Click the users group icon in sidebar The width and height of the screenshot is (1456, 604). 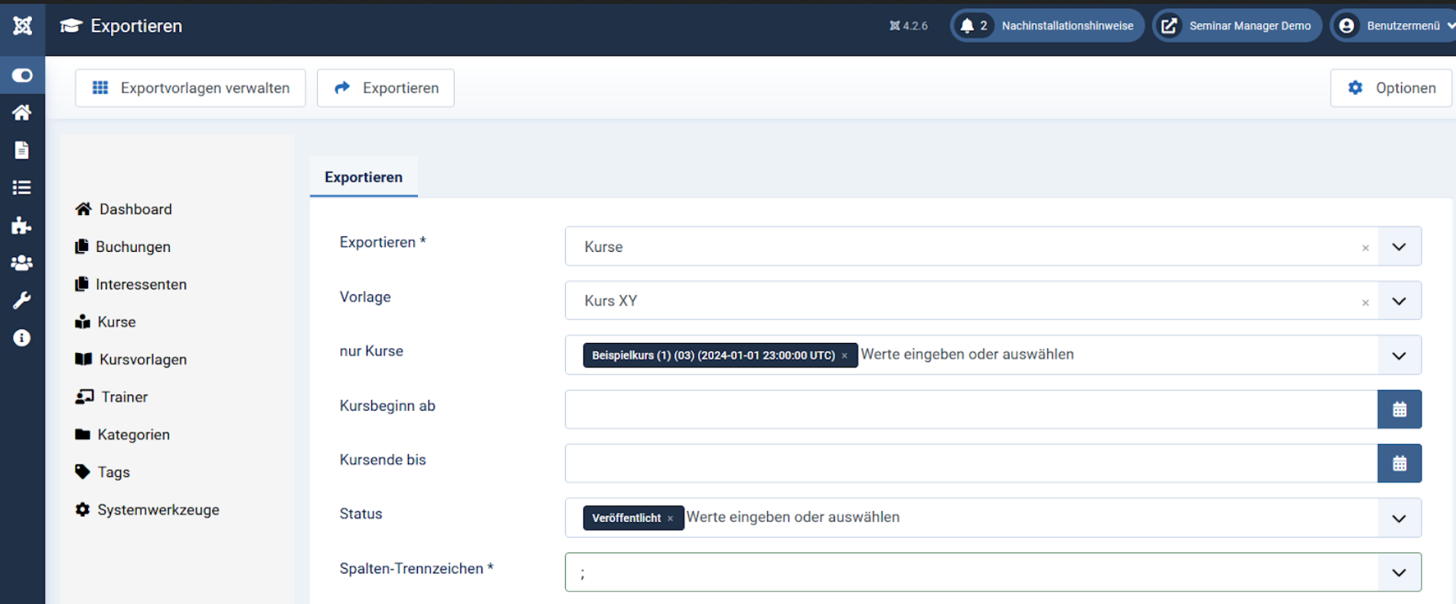(22, 263)
